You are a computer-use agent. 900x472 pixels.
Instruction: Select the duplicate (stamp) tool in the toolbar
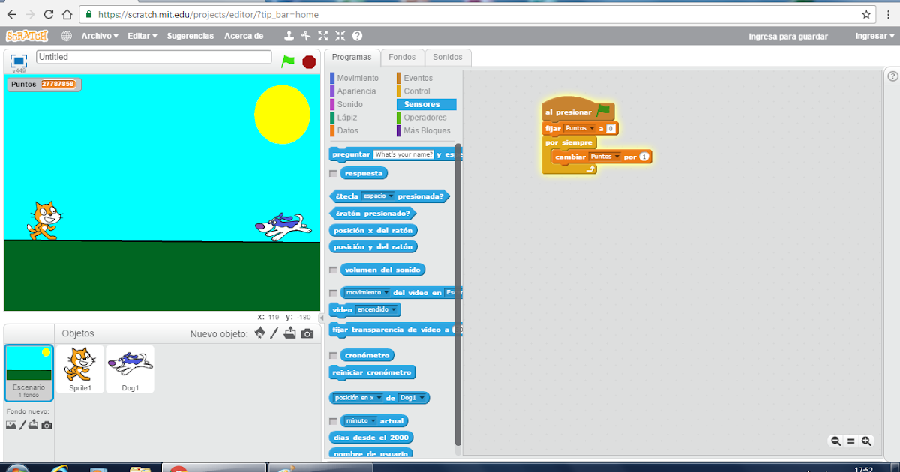(x=289, y=34)
